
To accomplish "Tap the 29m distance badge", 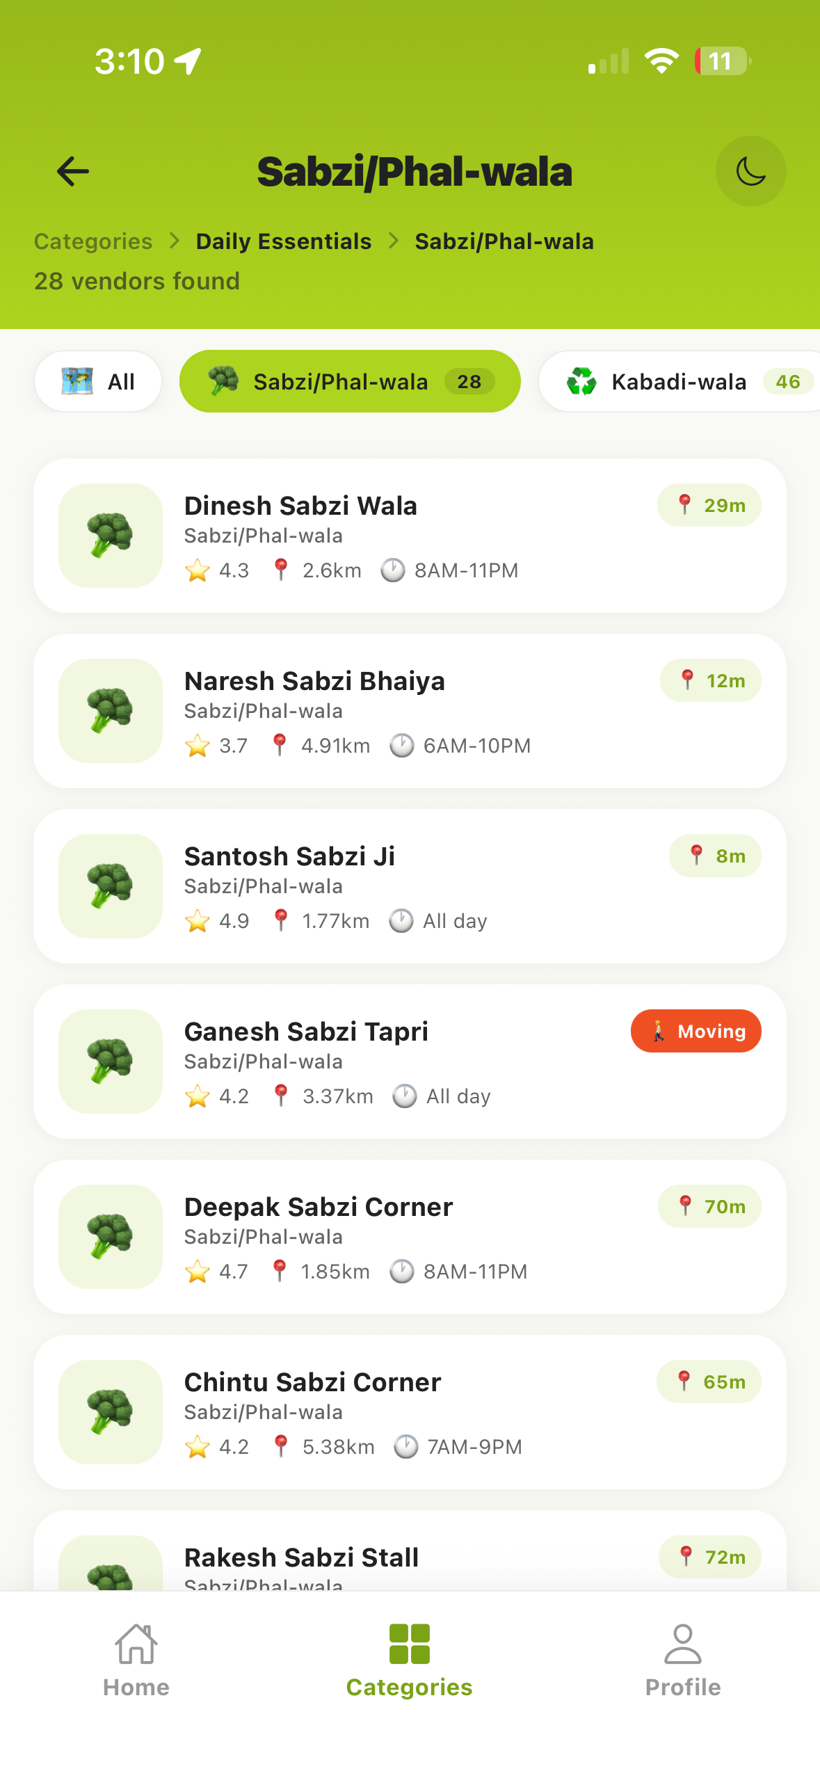I will coord(709,505).
